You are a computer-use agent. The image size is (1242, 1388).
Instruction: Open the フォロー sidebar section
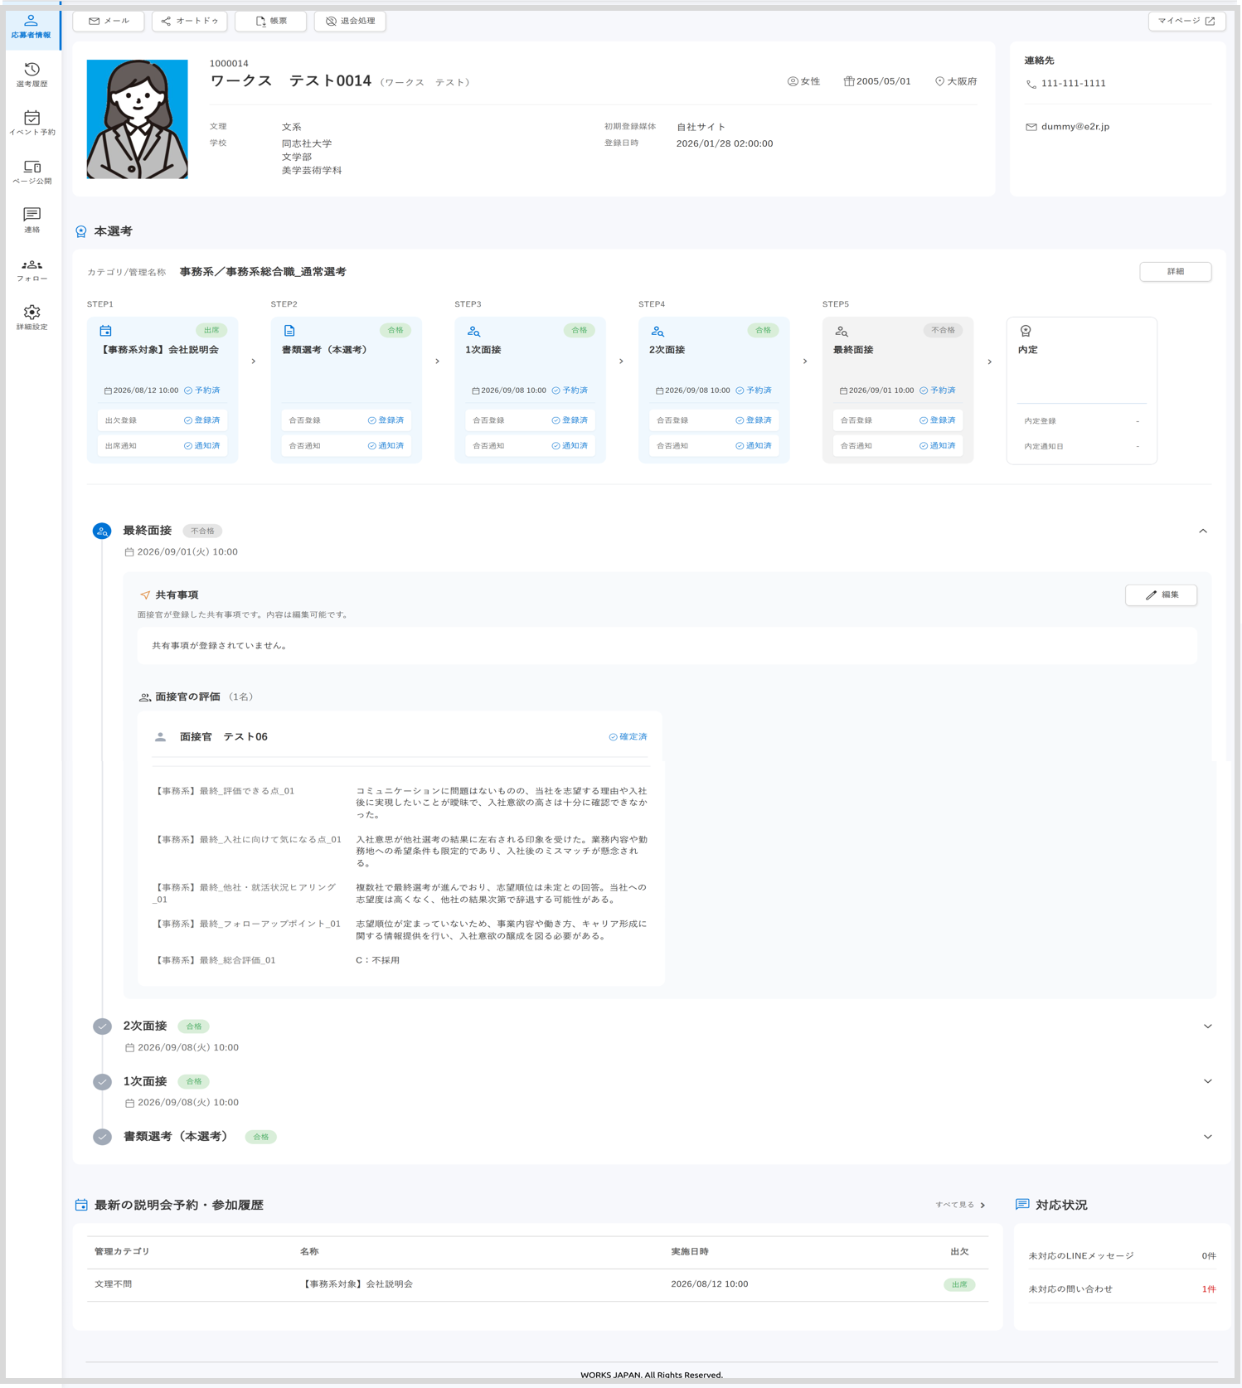(32, 269)
